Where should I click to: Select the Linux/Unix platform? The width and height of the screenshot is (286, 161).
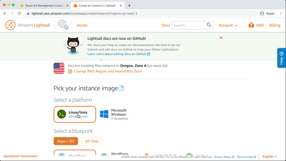click(x=74, y=114)
